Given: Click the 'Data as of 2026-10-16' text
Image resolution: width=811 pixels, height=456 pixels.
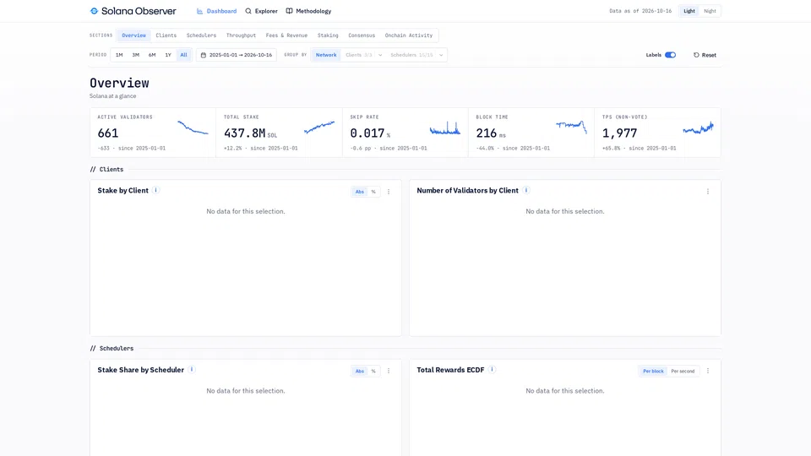Looking at the screenshot, I should pos(640,11).
